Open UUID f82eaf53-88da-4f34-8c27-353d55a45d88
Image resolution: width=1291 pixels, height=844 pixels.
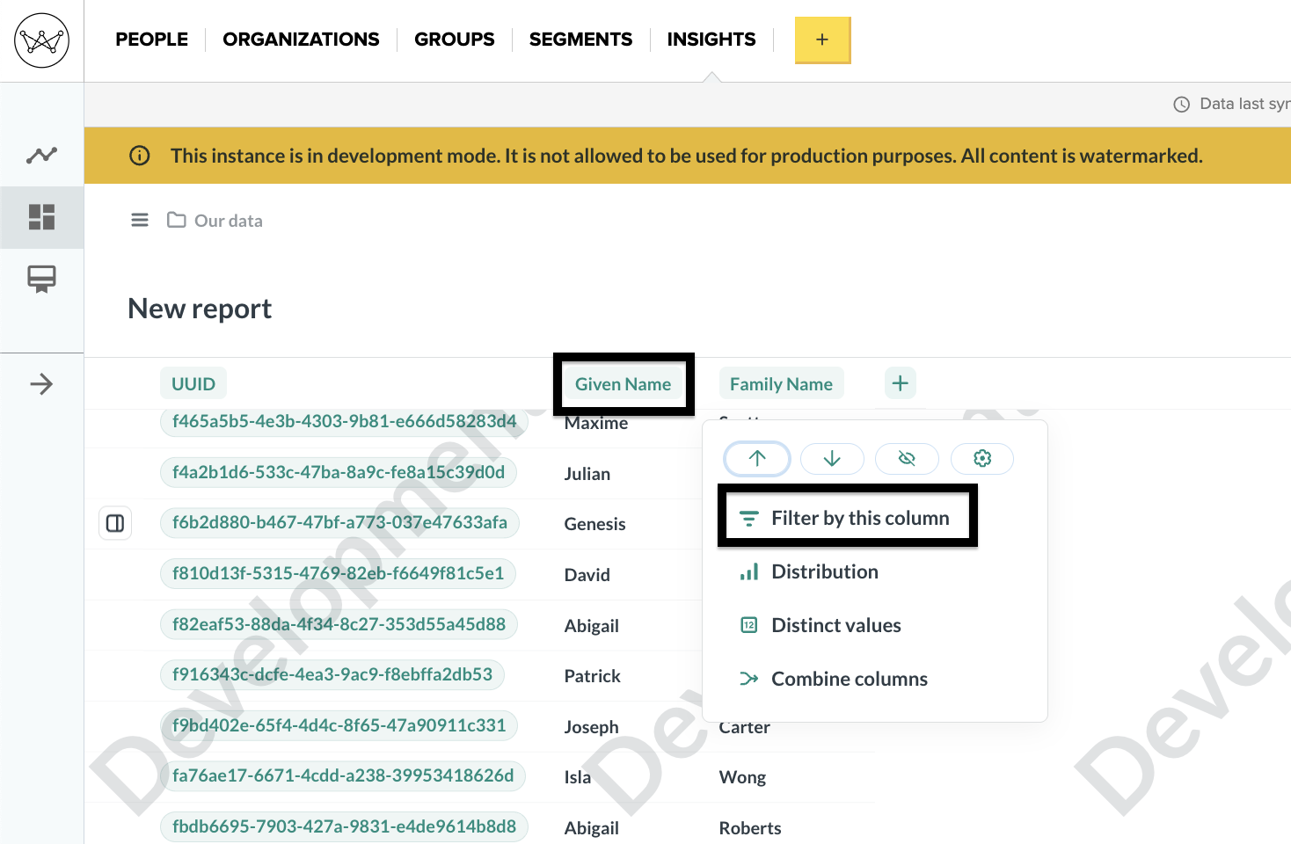pyautogui.click(x=339, y=624)
